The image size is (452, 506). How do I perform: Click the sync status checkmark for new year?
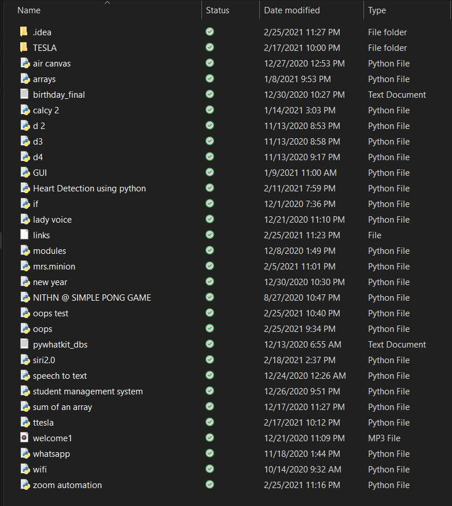coord(210,282)
